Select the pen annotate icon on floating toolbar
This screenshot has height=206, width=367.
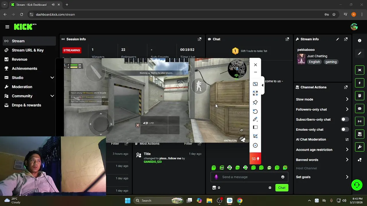point(255,119)
